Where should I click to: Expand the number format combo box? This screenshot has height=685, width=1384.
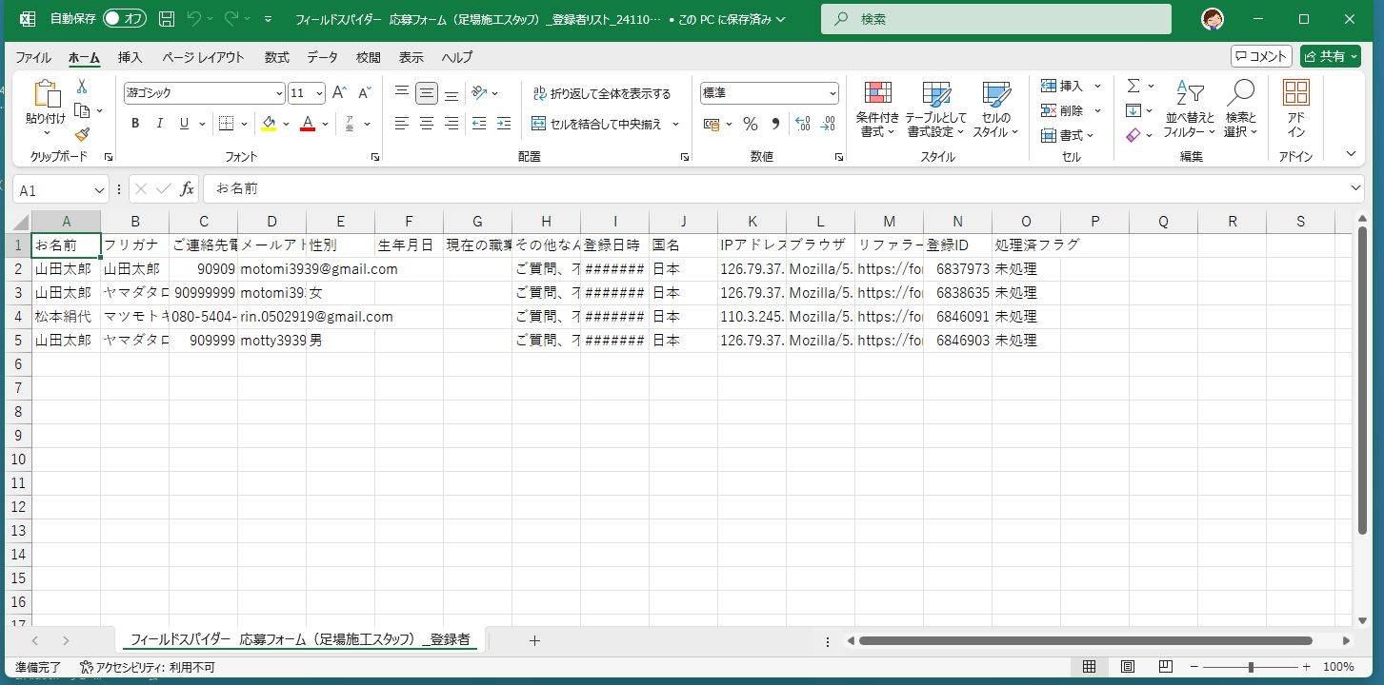pos(832,93)
